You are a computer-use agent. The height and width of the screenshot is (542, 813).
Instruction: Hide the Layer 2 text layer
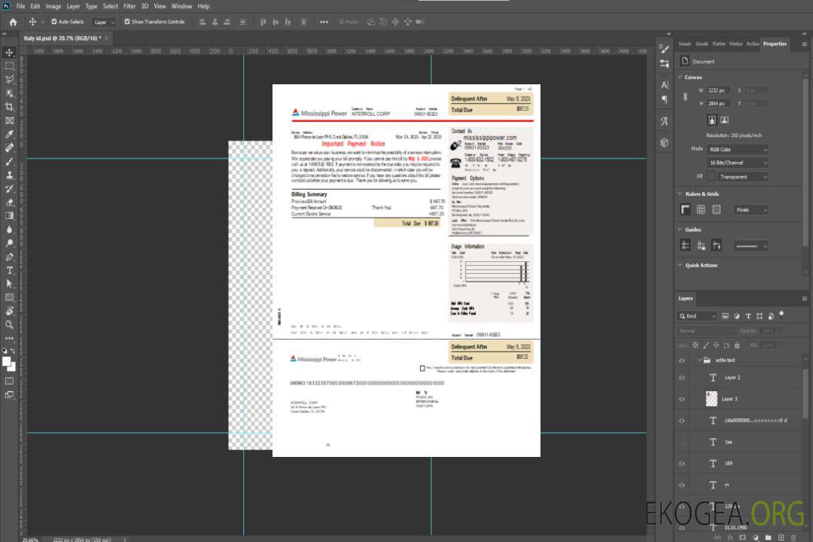[x=682, y=377]
